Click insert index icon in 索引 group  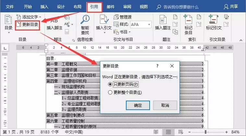pyautogui.click(x=199, y=17)
